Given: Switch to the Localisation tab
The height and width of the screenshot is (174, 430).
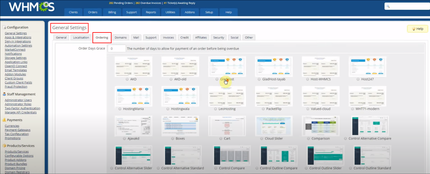Looking at the screenshot, I should pos(81,38).
